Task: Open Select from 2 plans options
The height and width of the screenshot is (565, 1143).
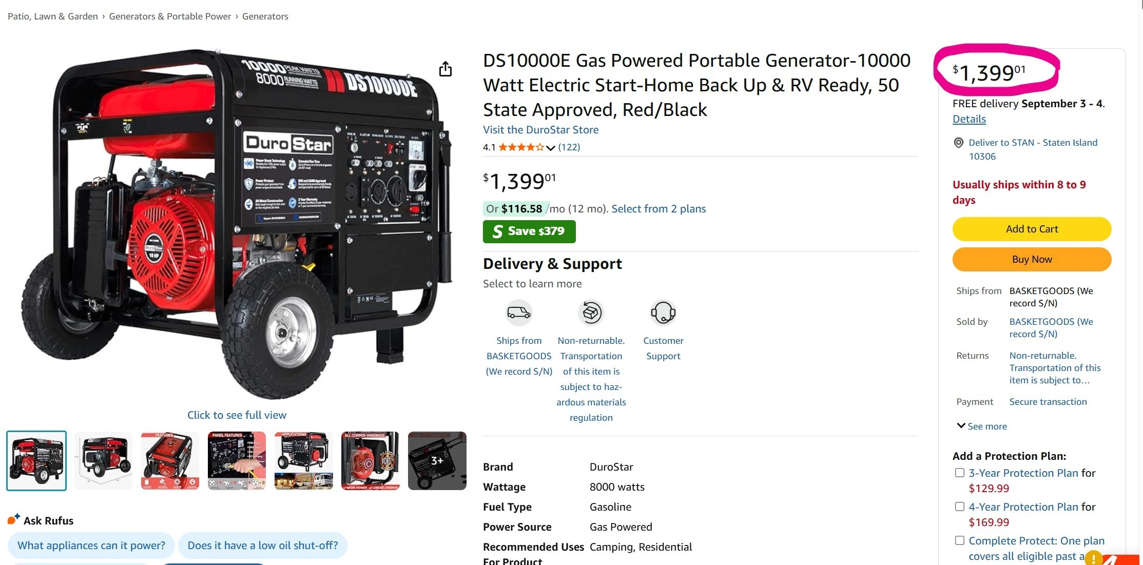Action: [658, 208]
